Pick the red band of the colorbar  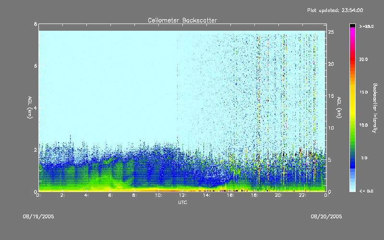(x=352, y=59)
